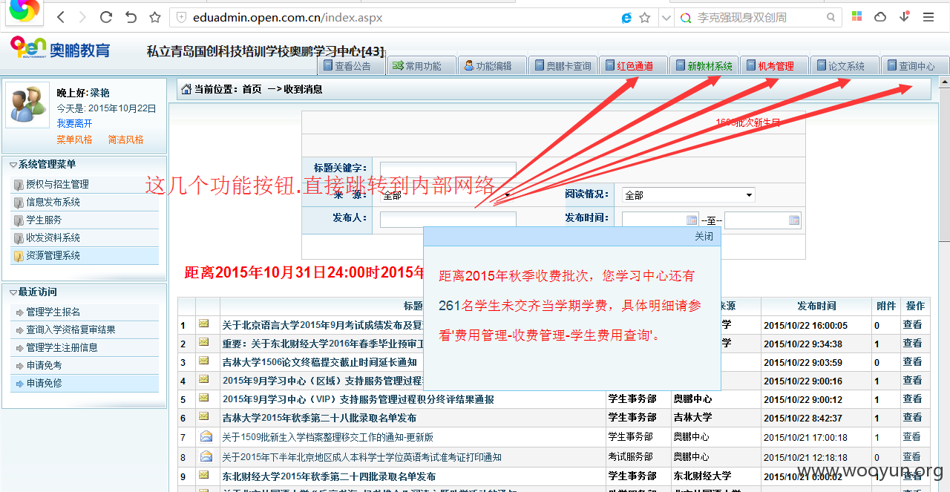Open the downloads arrow icon

click(905, 16)
